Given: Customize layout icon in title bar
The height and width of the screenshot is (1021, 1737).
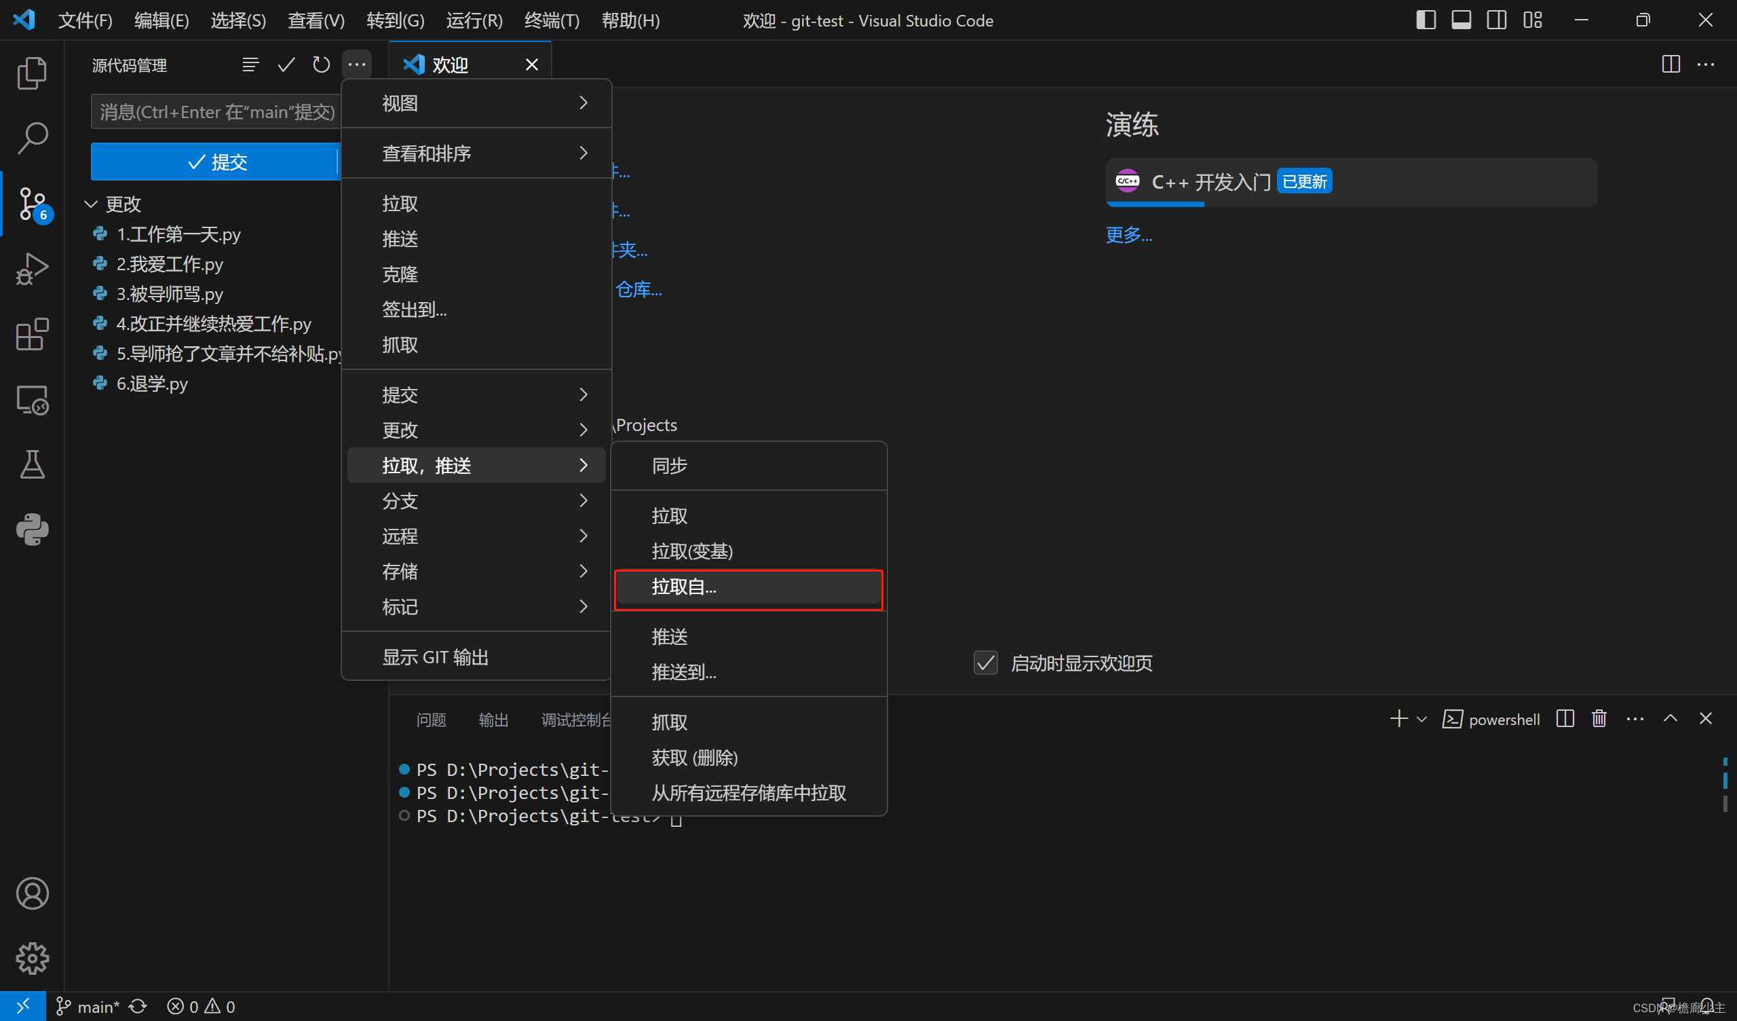Looking at the screenshot, I should [x=1532, y=20].
